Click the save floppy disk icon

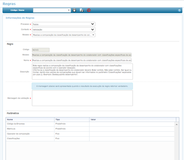point(74,10)
